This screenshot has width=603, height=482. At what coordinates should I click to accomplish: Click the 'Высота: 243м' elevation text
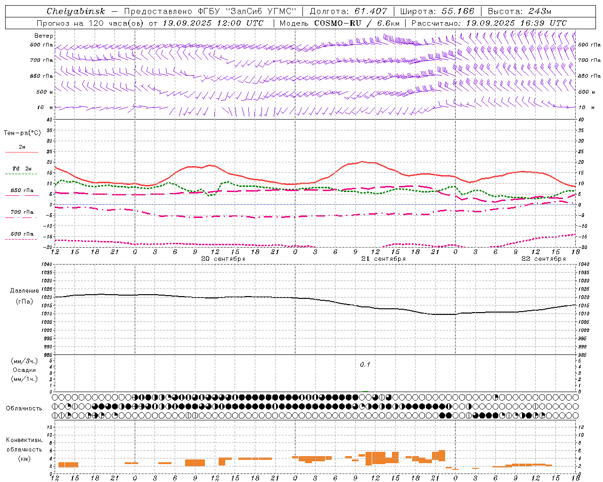coord(519,11)
